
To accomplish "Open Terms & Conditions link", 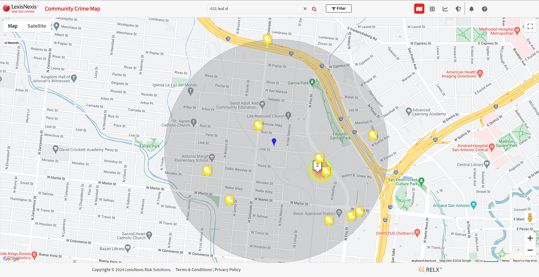I will tap(193, 270).
